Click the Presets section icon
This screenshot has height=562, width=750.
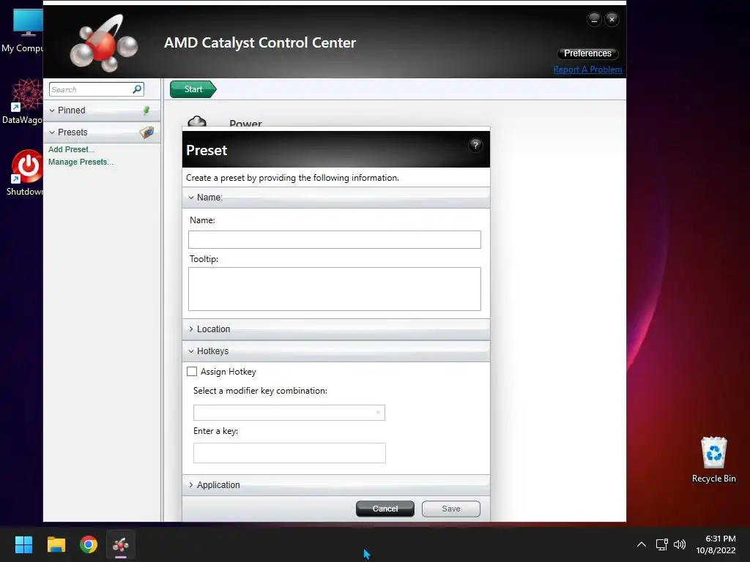click(x=146, y=132)
